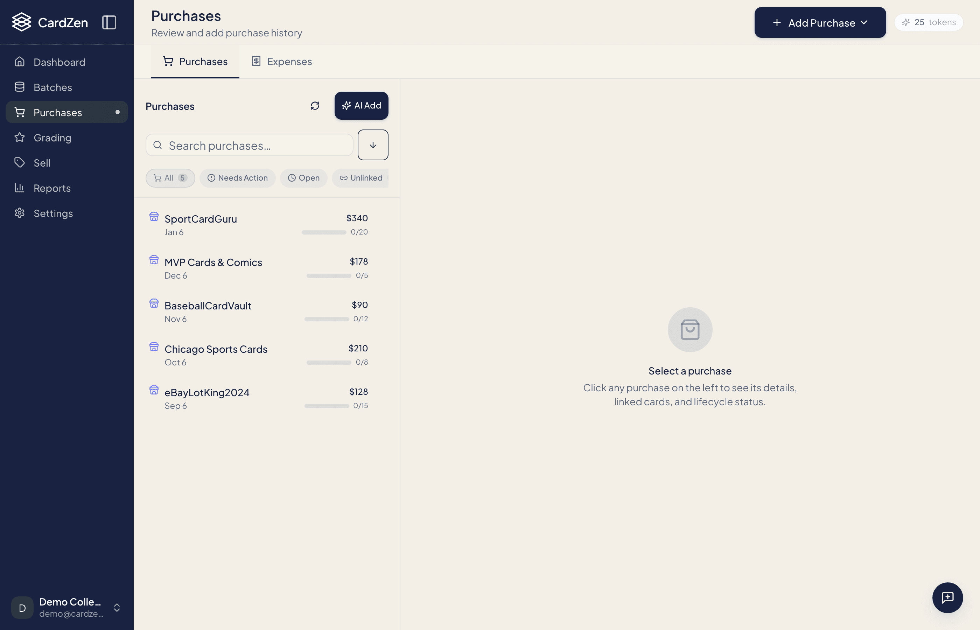
Task: Click the store icon next to SportCardGuru
Action: 154,216
